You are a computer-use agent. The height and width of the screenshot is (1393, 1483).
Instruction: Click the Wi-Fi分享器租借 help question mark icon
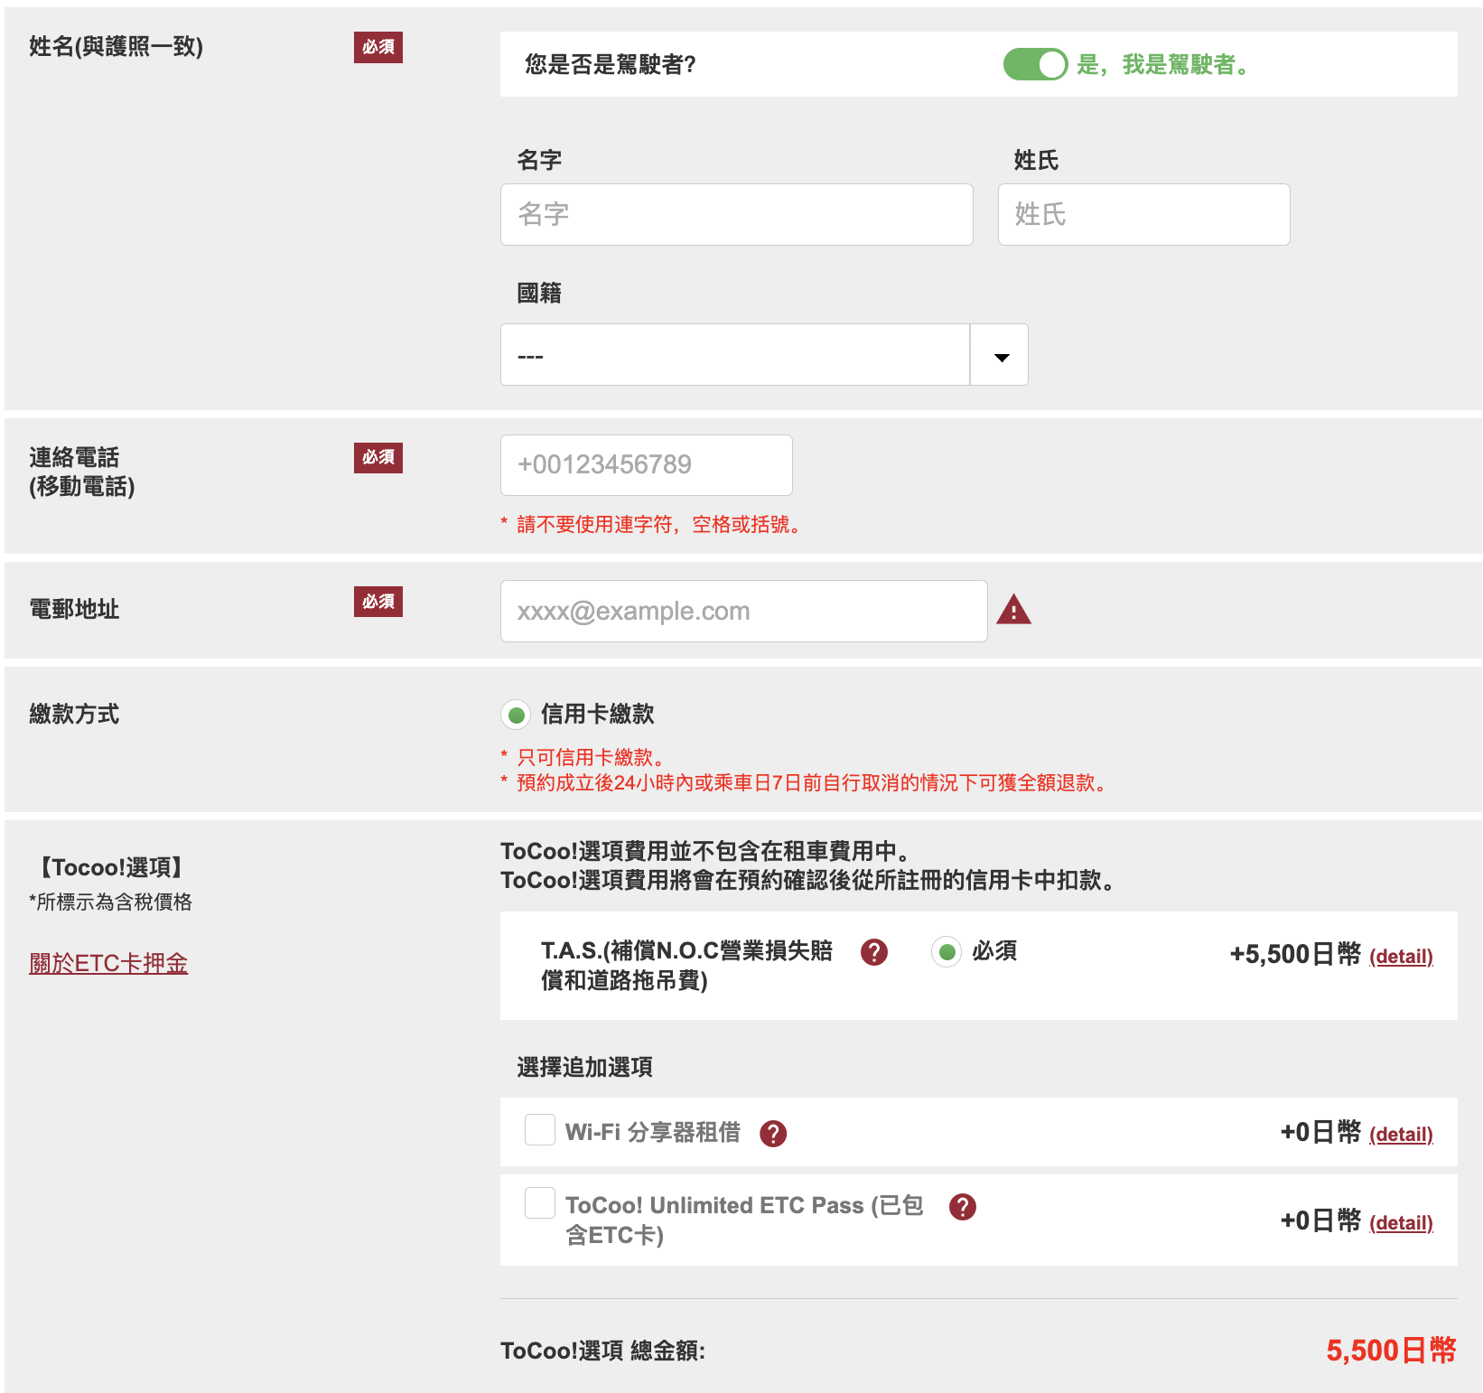point(773,1133)
